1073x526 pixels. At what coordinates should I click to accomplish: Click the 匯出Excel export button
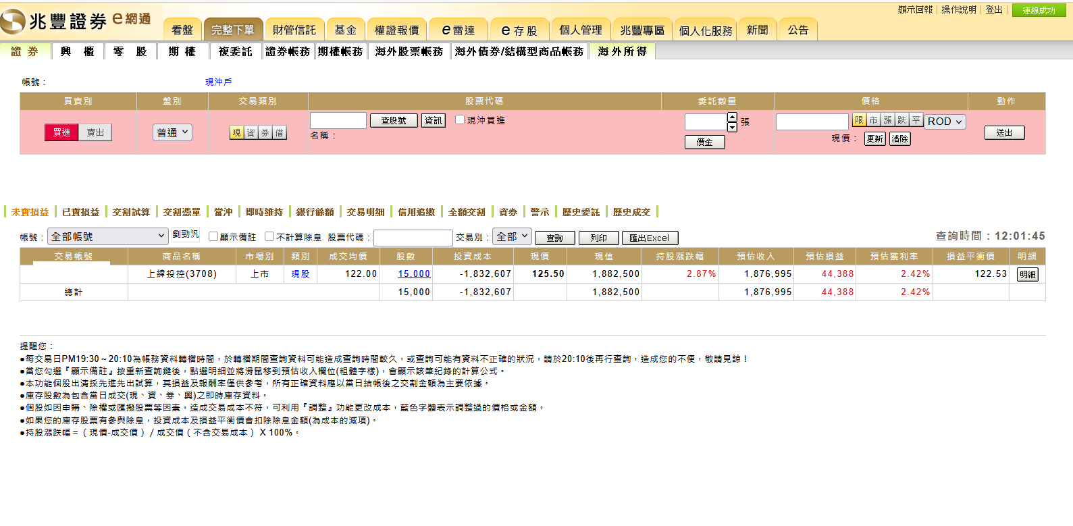click(650, 238)
